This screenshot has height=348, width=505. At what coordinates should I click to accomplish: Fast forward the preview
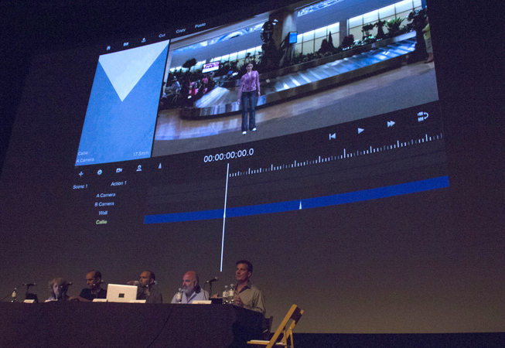[x=391, y=124]
